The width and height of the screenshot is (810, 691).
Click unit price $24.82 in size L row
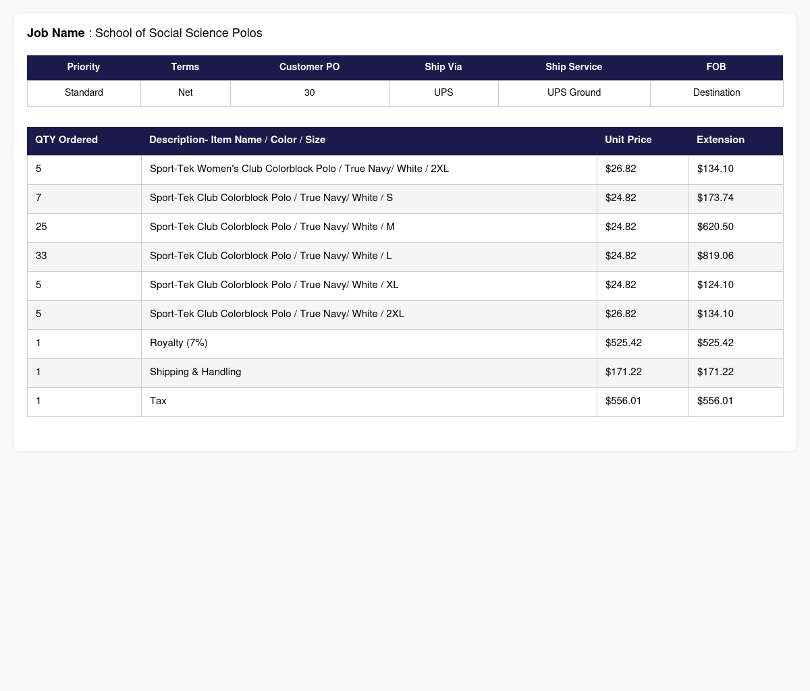(x=643, y=256)
